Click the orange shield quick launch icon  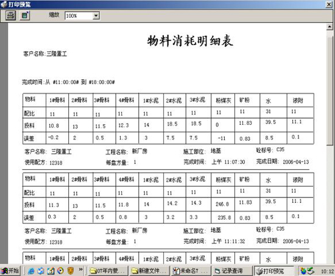(71, 271)
